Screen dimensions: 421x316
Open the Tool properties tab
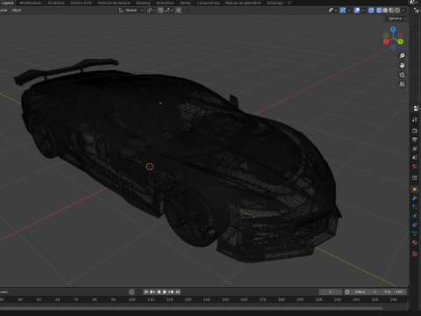(415, 119)
